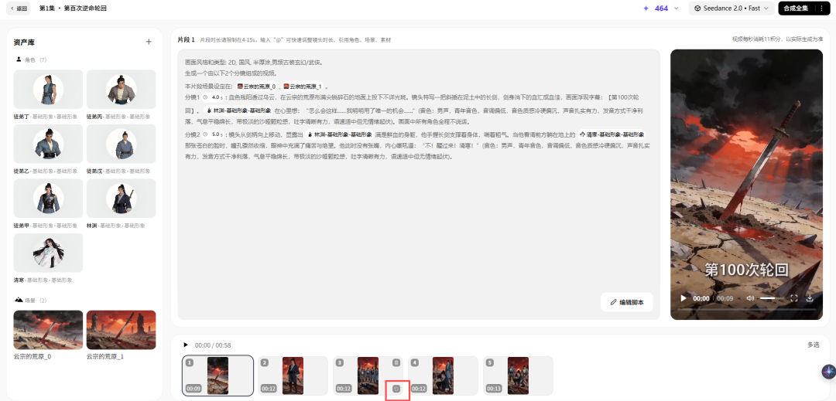The height and width of the screenshot is (401, 836).
Task: Enter fullscreen on the preview video
Action: click(x=793, y=298)
